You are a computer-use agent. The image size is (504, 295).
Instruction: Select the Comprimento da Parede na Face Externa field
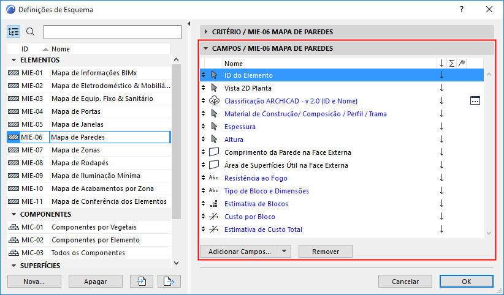pos(342,152)
